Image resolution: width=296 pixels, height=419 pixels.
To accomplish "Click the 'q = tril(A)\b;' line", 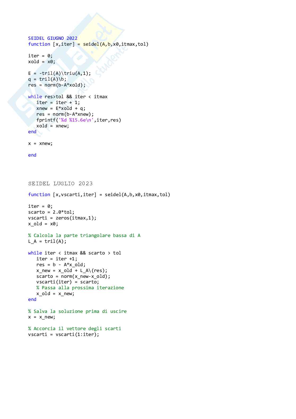I will pos(47,79).
